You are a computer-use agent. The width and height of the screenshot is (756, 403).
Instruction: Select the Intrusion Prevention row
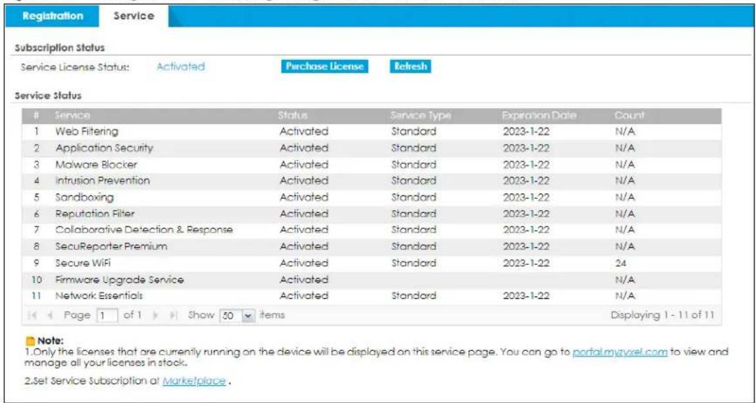click(371, 181)
